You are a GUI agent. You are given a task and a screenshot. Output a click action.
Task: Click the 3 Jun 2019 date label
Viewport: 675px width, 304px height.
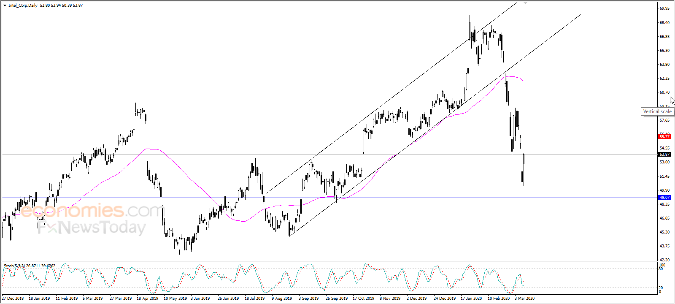click(x=200, y=299)
